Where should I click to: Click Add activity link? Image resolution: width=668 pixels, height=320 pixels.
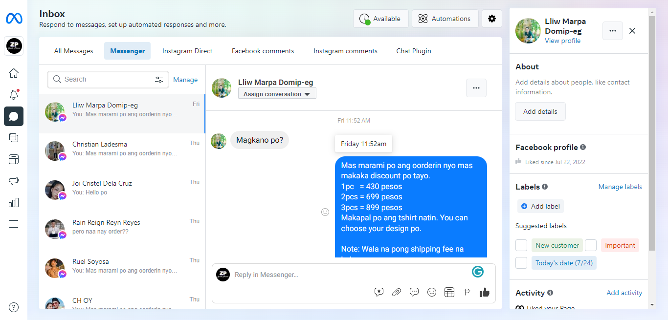[624, 293]
